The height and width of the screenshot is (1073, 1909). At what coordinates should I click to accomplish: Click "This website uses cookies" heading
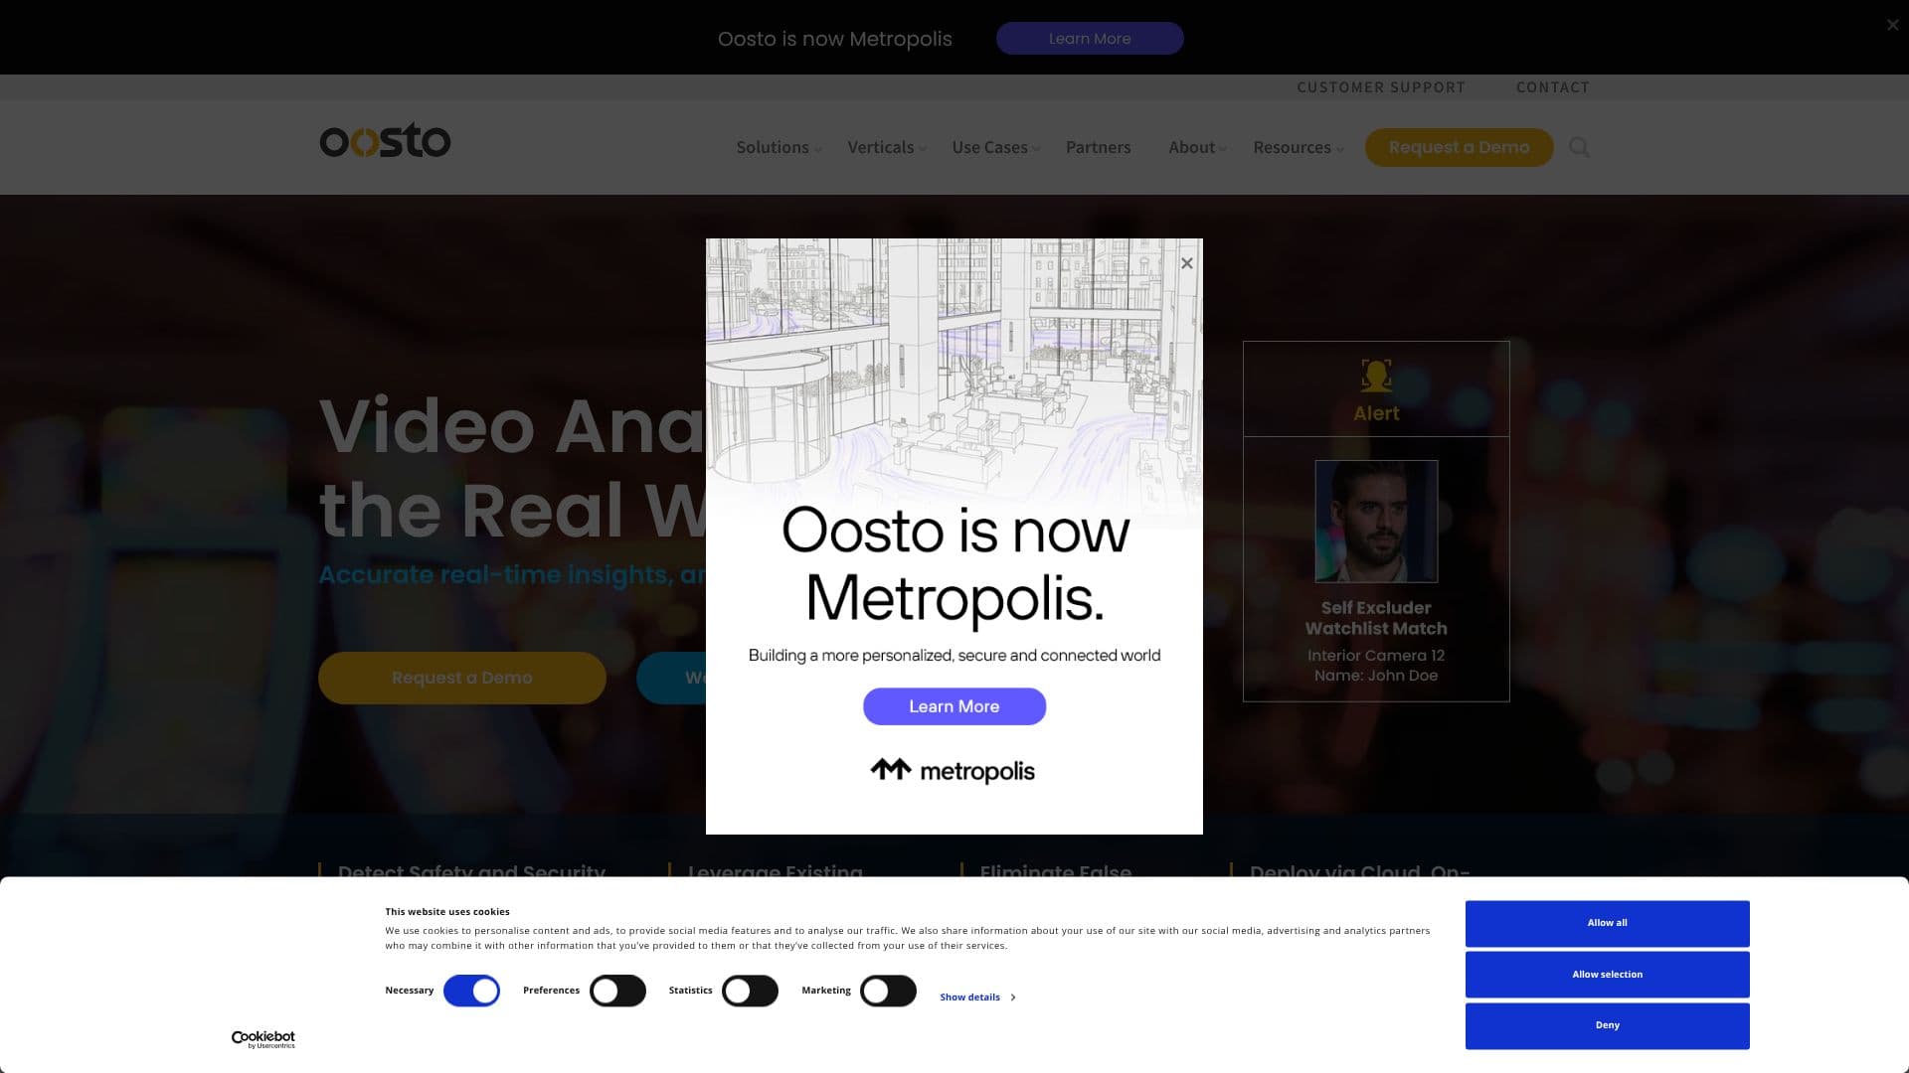pos(447,911)
